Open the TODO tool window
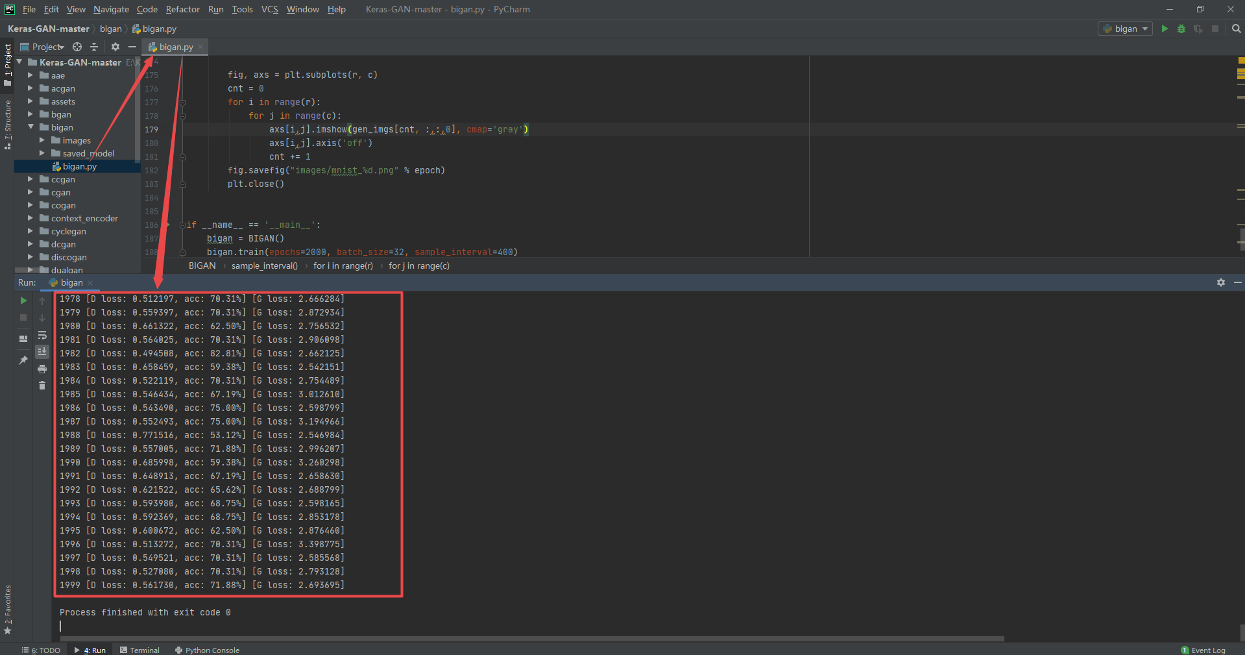Viewport: 1245px width, 655px height. pyautogui.click(x=42, y=650)
